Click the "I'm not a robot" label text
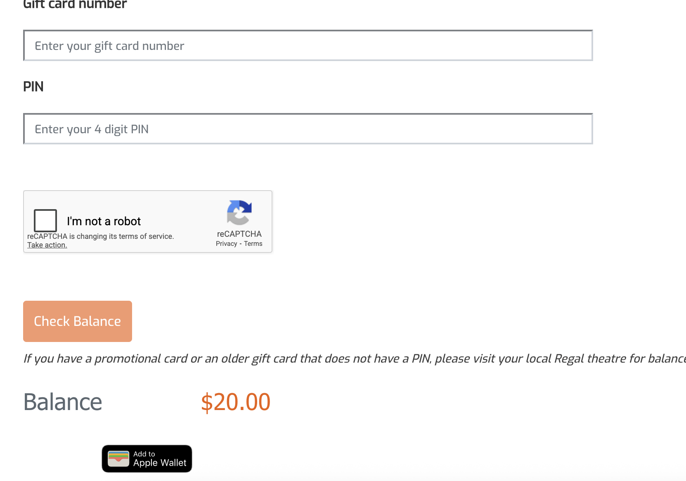The height and width of the screenshot is (481, 686). [x=104, y=222]
